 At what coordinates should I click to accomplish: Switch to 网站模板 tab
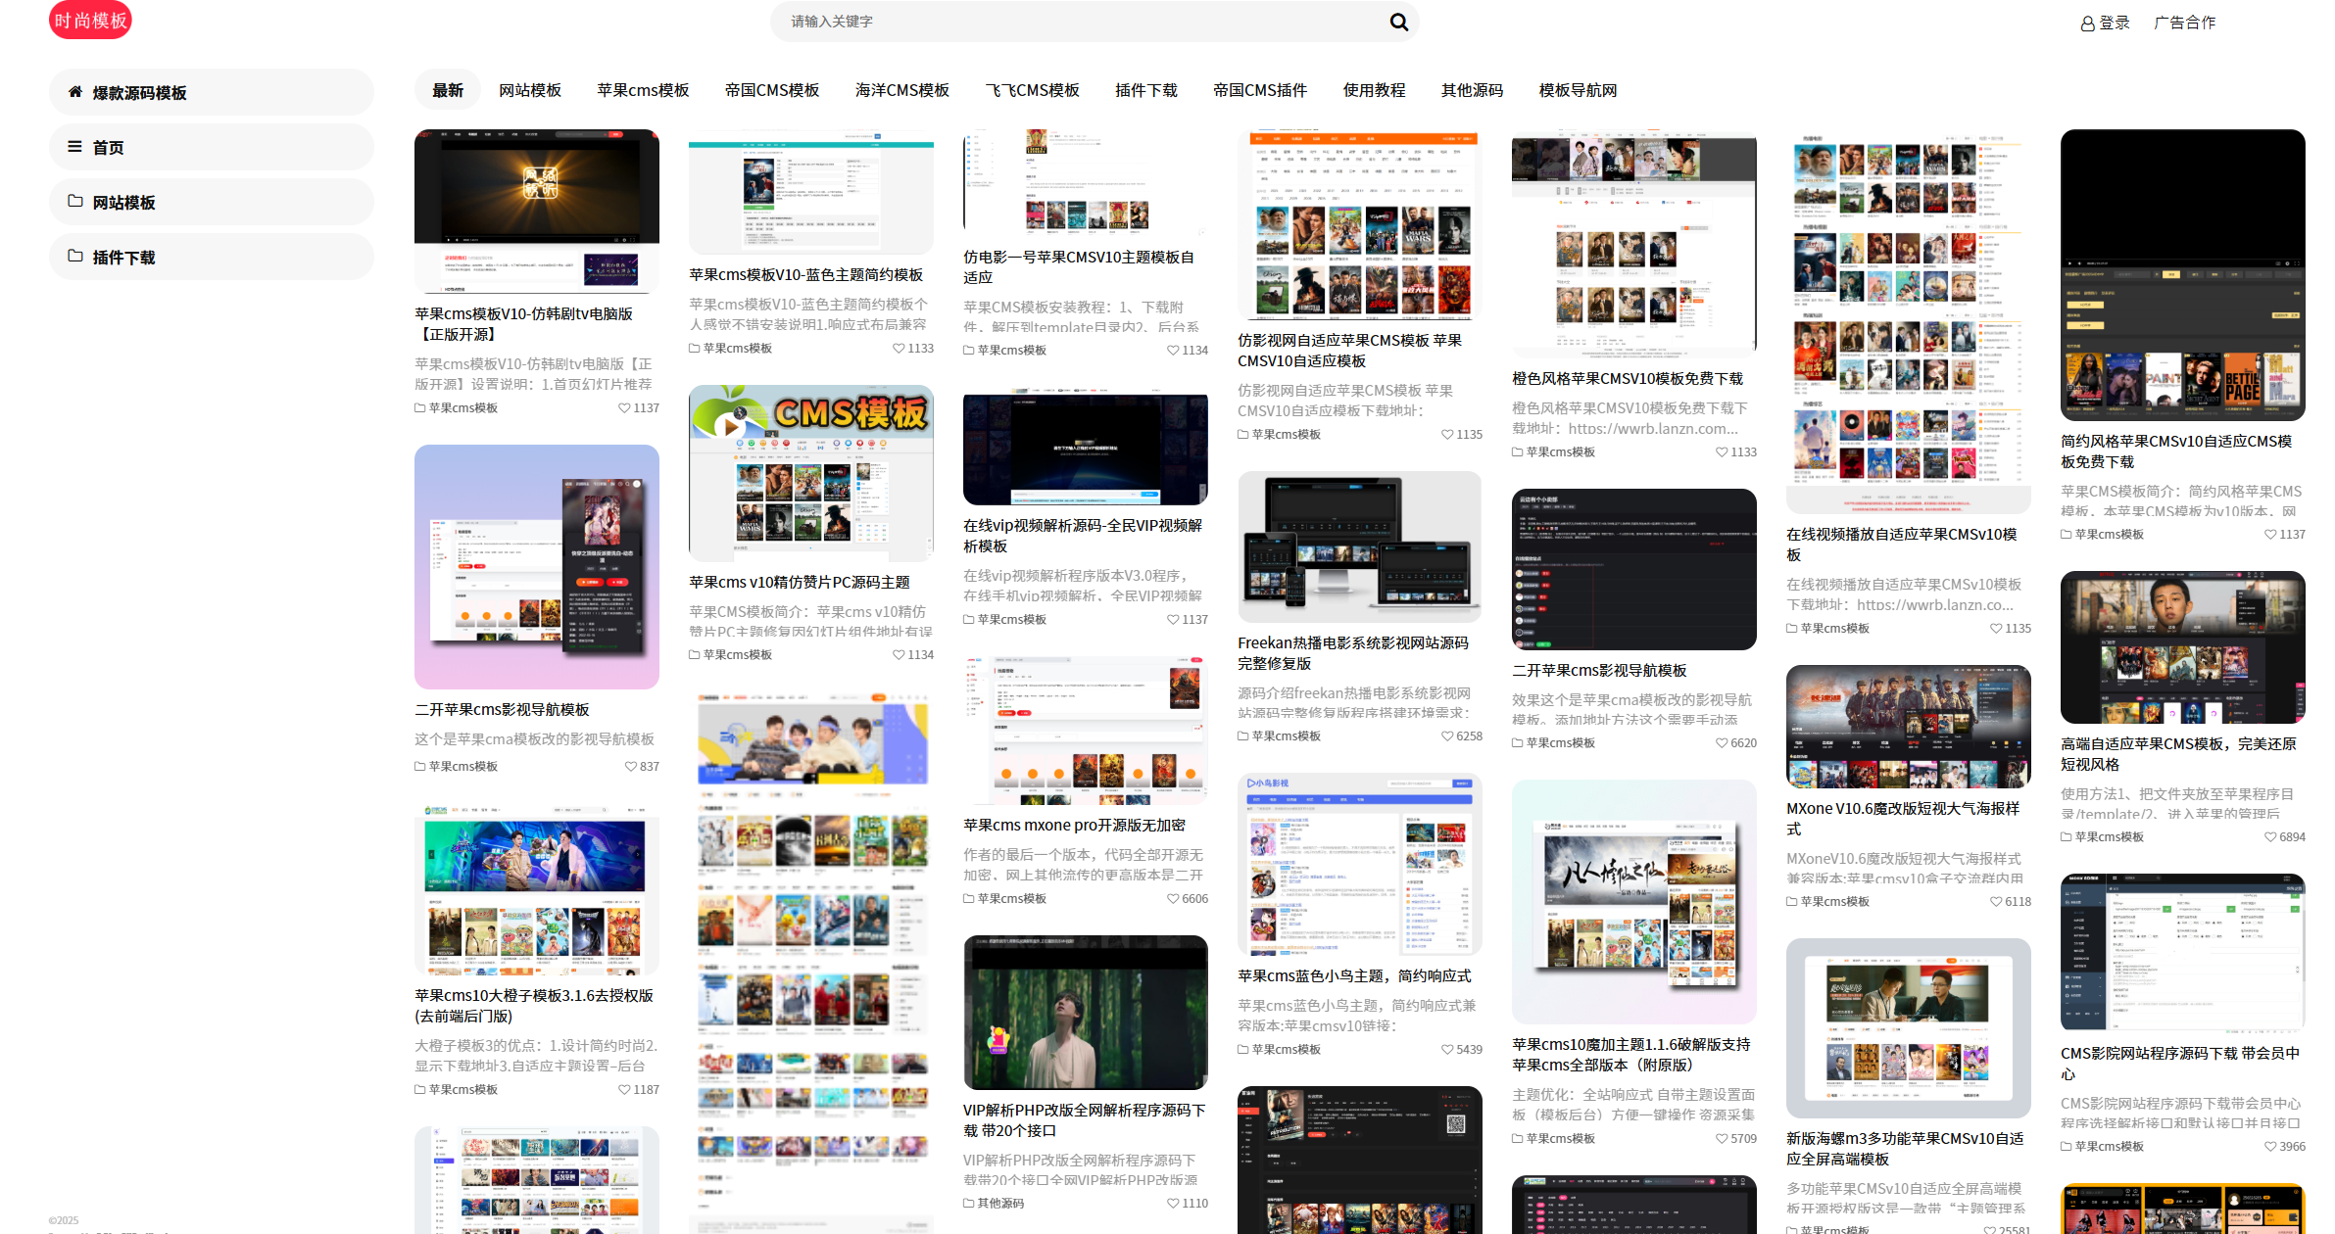[x=530, y=90]
